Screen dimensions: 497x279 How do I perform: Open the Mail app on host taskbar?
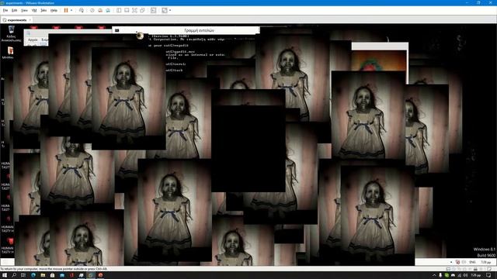pyautogui.click(x=62, y=275)
